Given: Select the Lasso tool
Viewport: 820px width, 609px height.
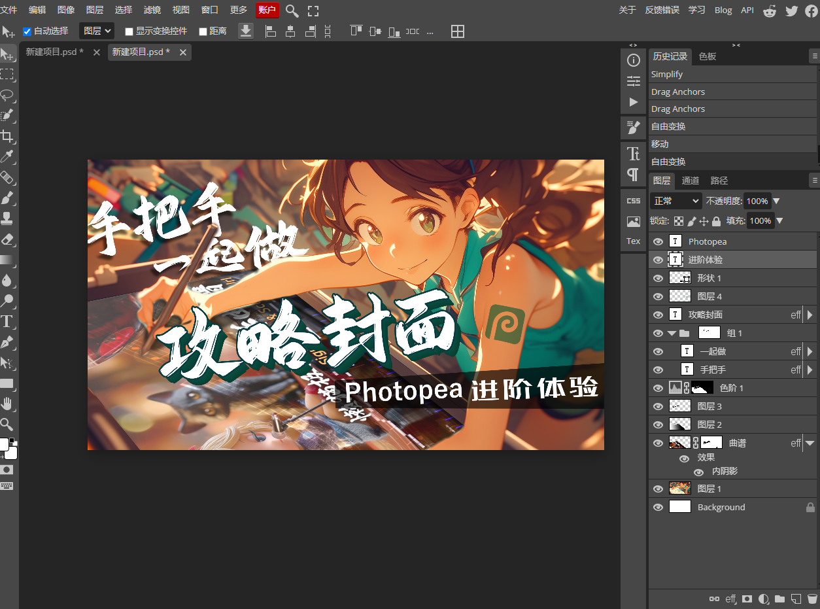Looking at the screenshot, I should pos(7,95).
